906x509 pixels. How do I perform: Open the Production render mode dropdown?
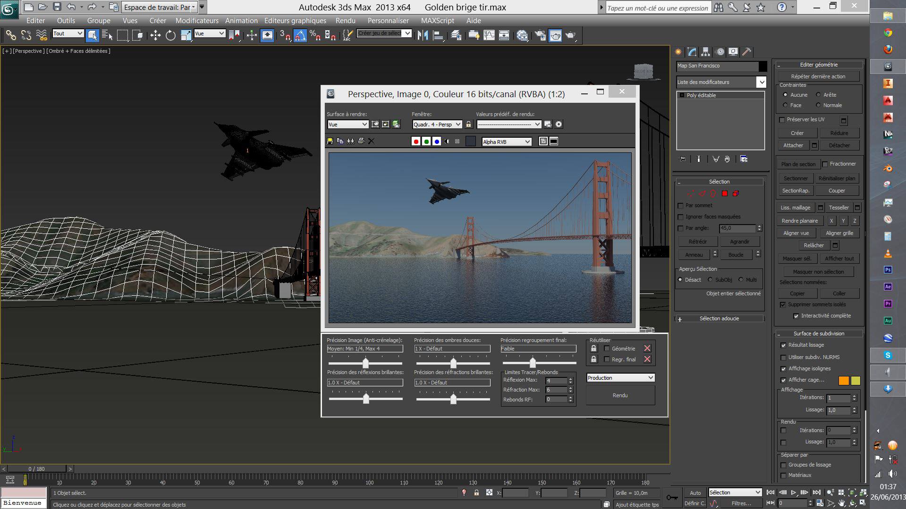pos(620,378)
